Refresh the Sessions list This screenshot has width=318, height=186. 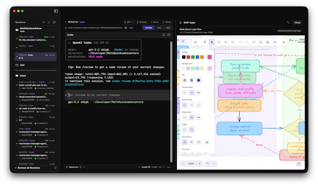[x=49, y=22]
